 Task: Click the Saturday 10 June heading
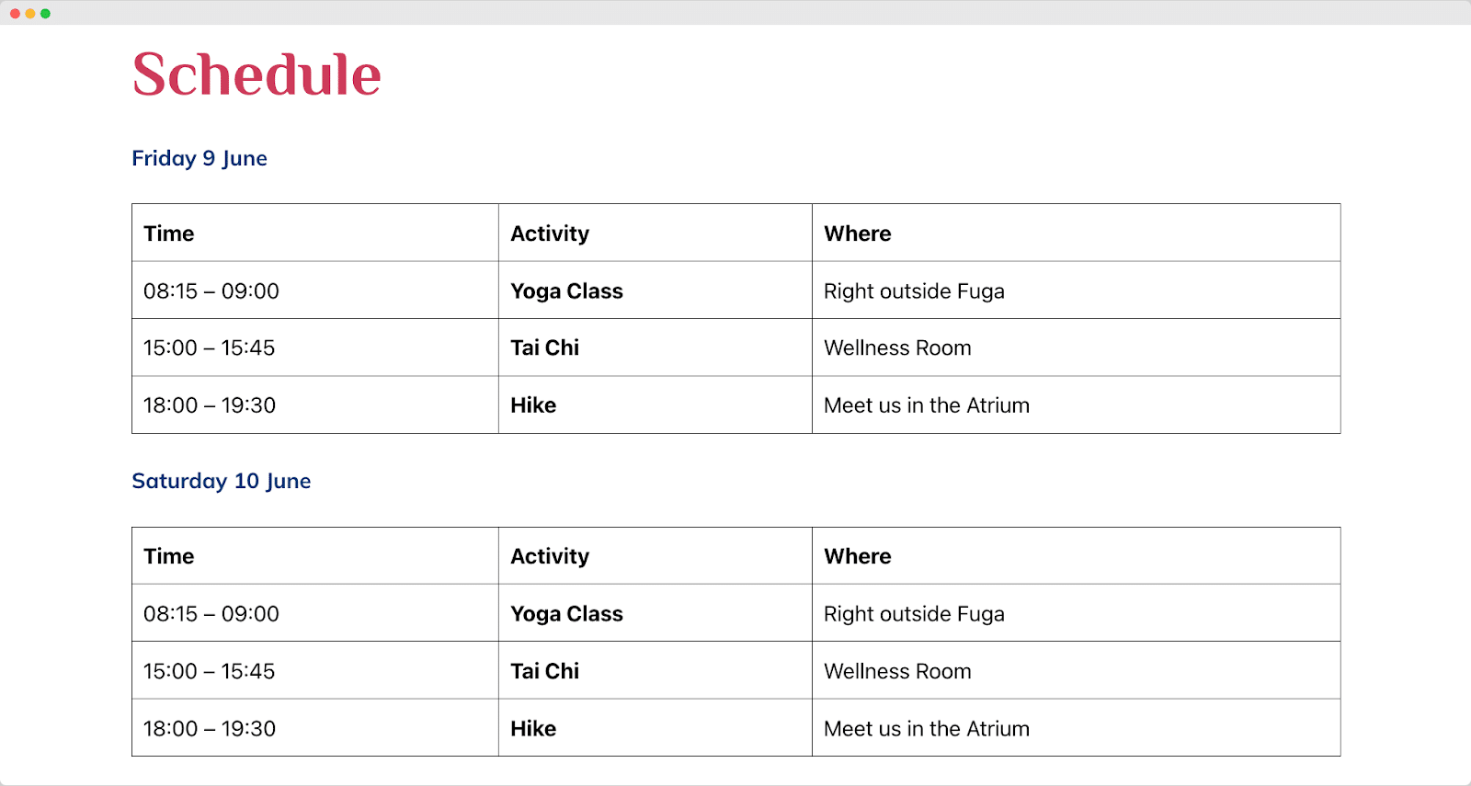(222, 481)
